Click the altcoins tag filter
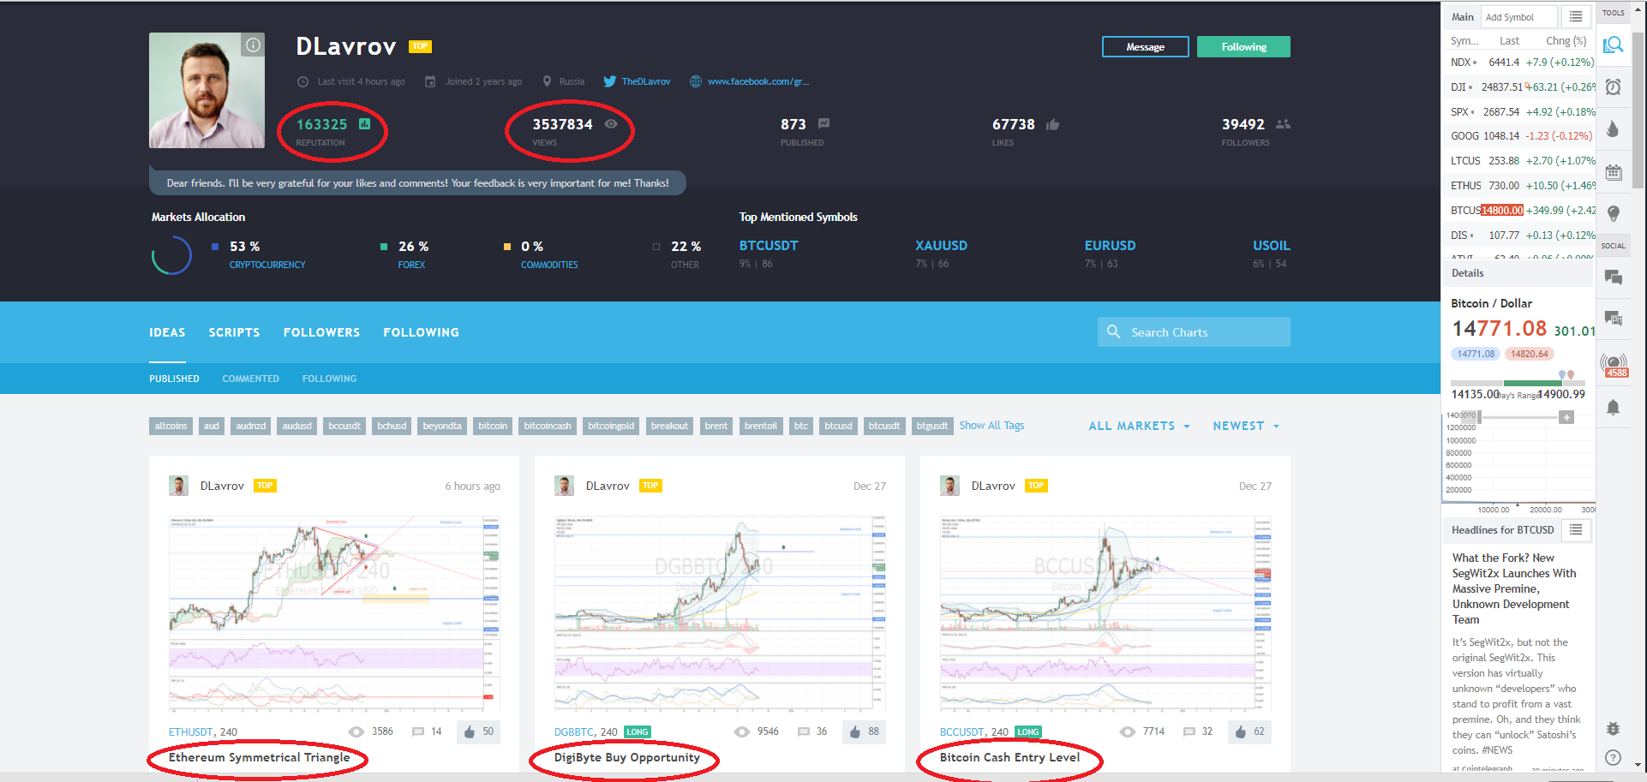Viewport: 1647px width, 782px height. [171, 426]
